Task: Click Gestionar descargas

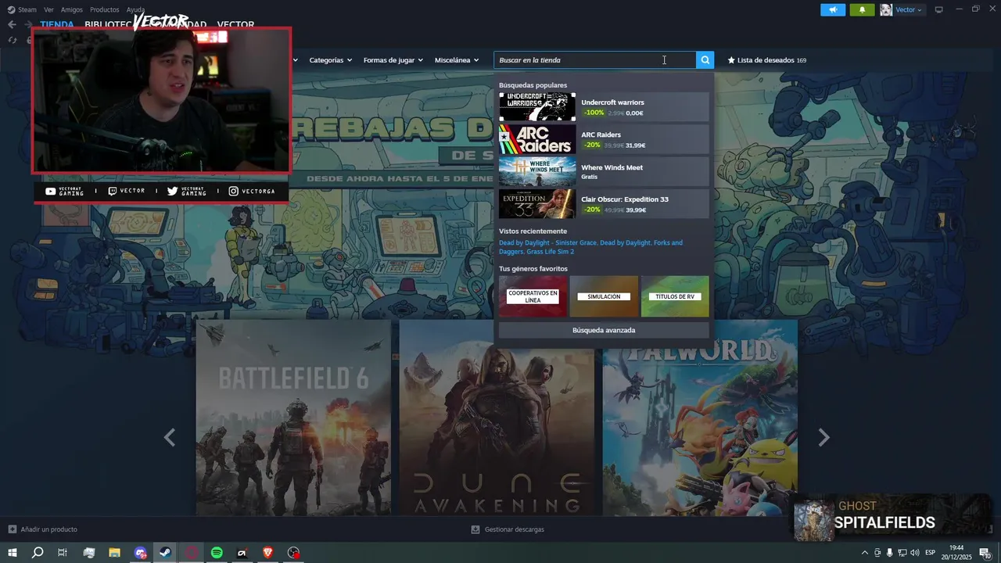Action: pyautogui.click(x=508, y=529)
